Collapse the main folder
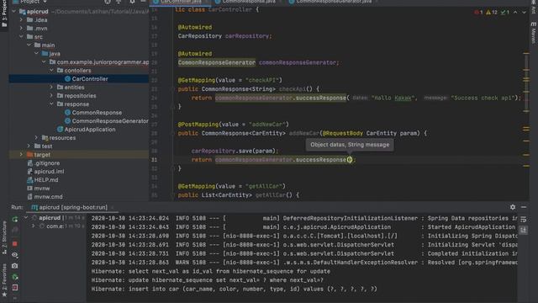 click(x=29, y=45)
